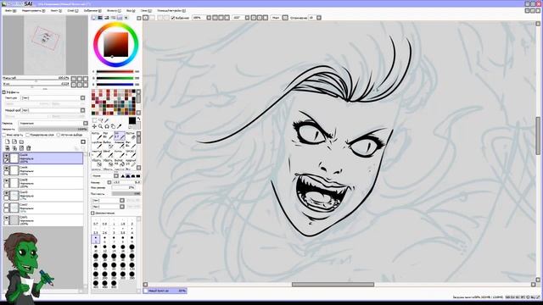Click the brush density slider
Image resolution: width=543 pixels, height=305 pixels.
126,194
